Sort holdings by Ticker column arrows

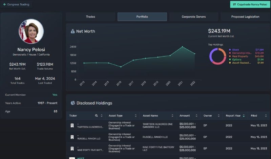pos(102,116)
